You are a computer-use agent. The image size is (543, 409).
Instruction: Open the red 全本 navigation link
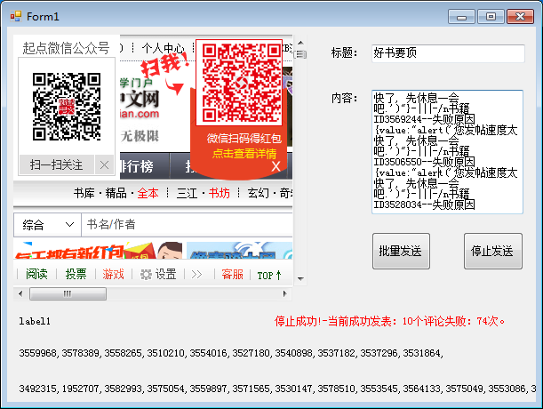(x=148, y=193)
